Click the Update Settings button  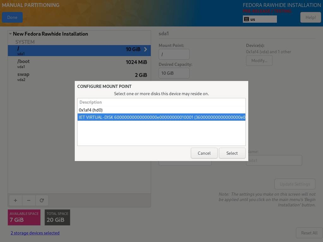[295, 184]
